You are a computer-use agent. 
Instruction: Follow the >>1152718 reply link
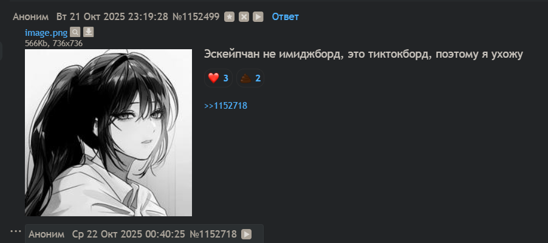tap(226, 106)
